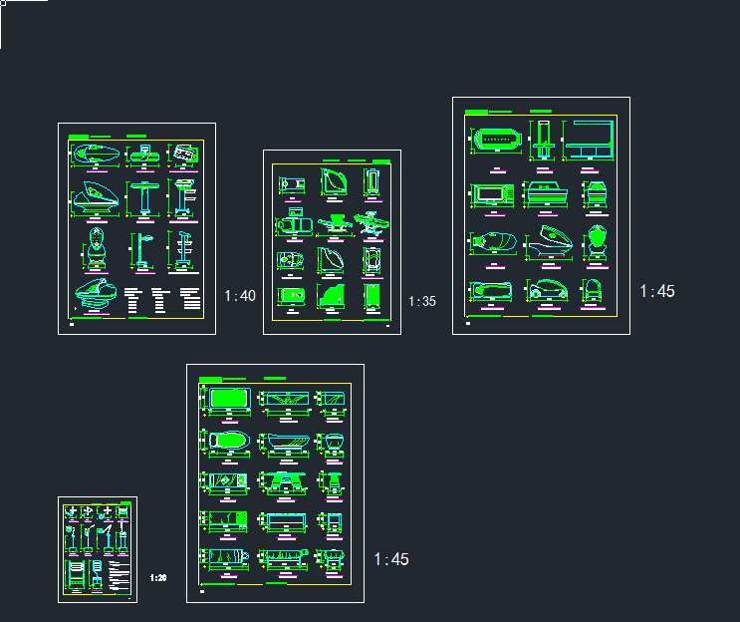Click the 1:35 scale label
The height and width of the screenshot is (622, 740).
coord(421,301)
